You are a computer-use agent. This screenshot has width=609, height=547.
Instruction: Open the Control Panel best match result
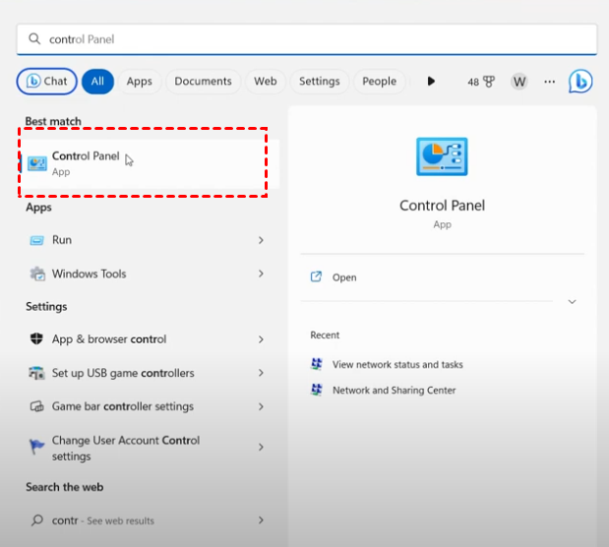coord(150,163)
